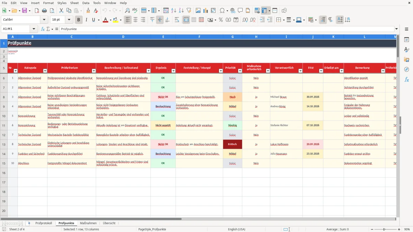The height and width of the screenshot is (232, 413).
Task: Open the Priorität column filter dropdown
Action: pyautogui.click(x=240, y=71)
